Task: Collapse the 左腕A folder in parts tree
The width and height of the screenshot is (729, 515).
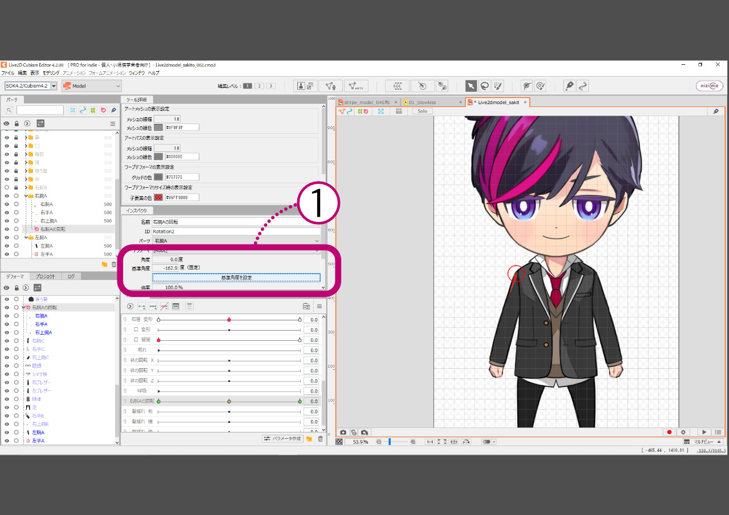Action: point(26,237)
